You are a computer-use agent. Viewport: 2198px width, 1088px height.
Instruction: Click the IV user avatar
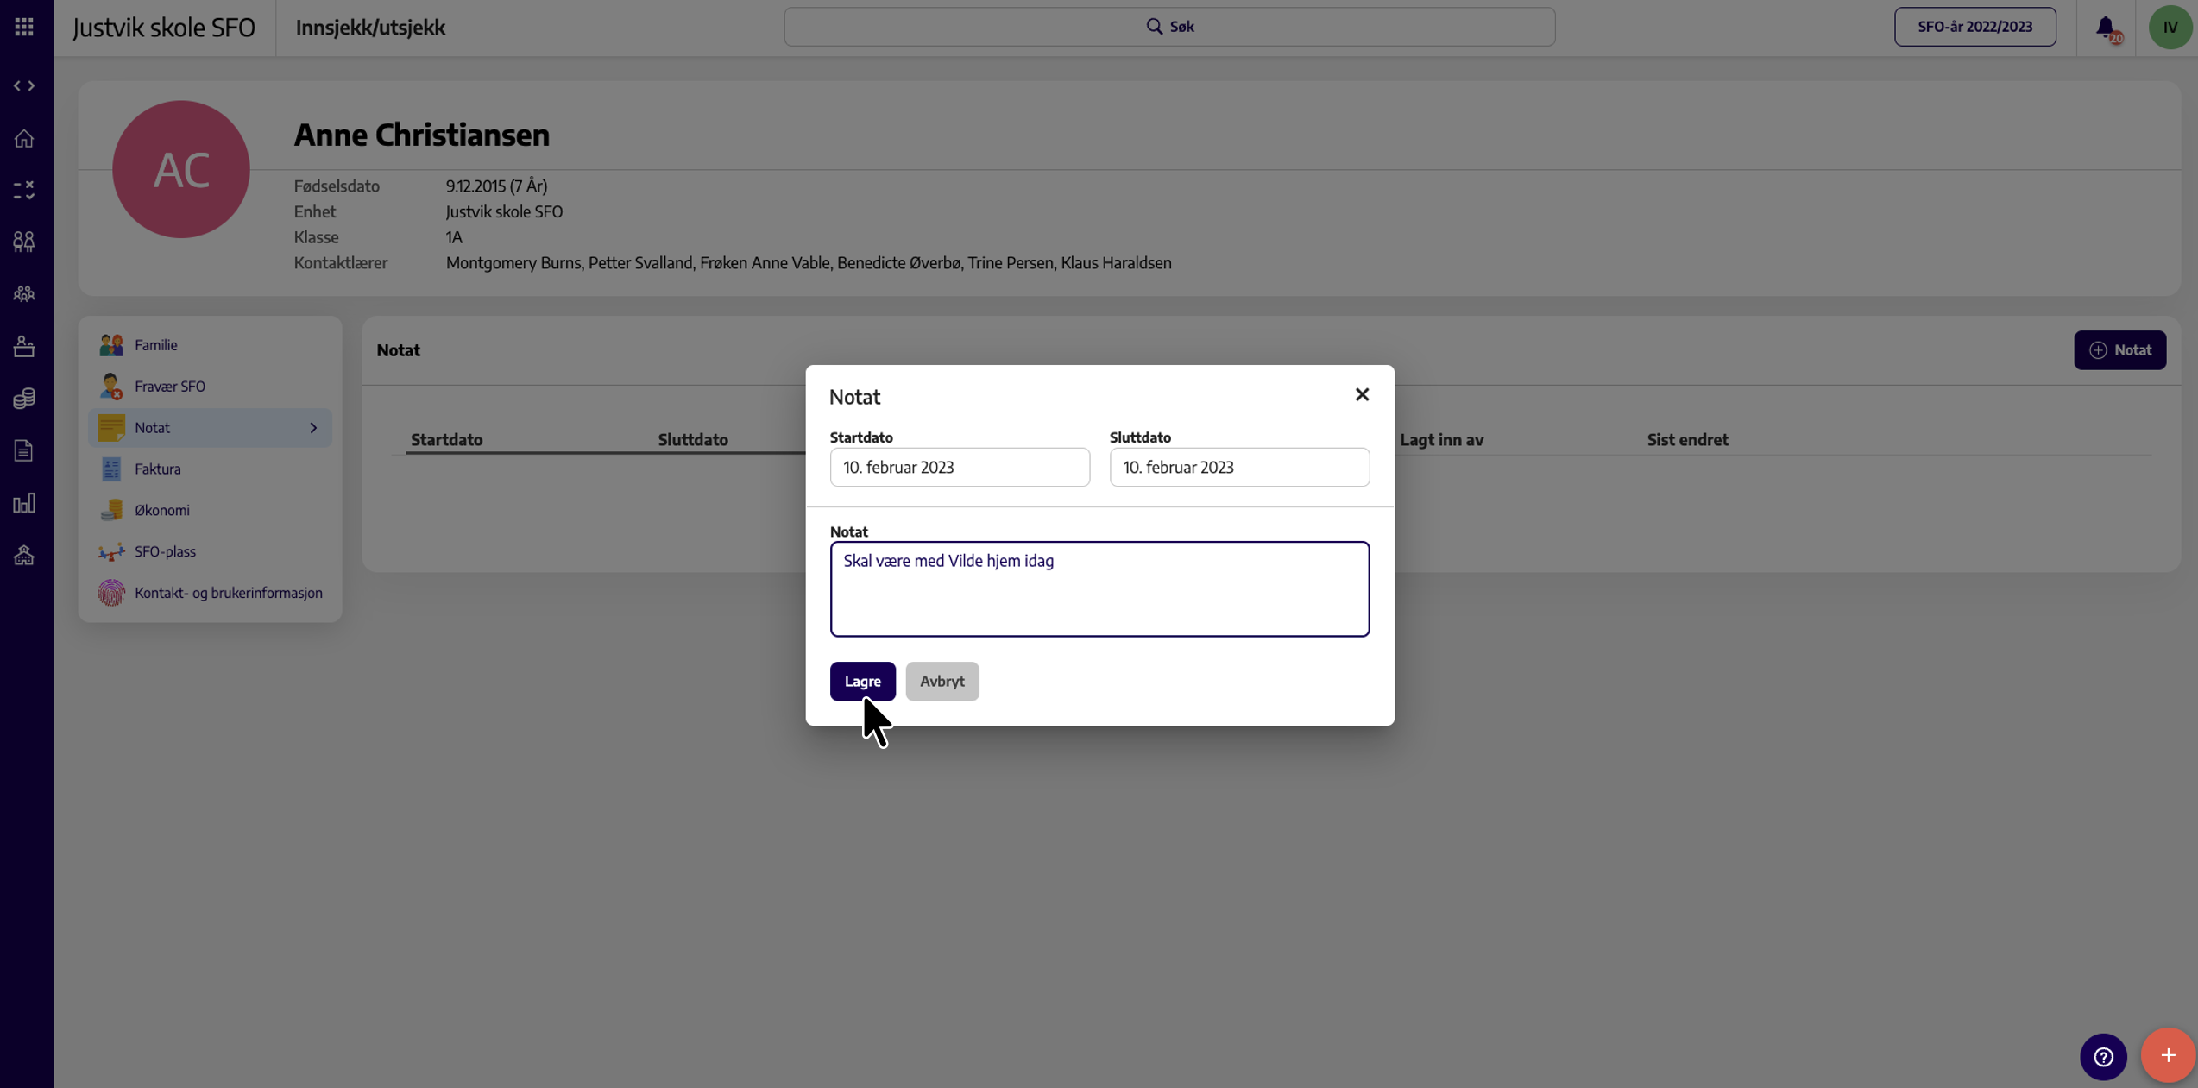click(x=2170, y=28)
